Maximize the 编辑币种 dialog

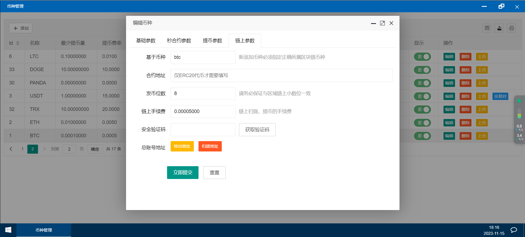coord(382,23)
